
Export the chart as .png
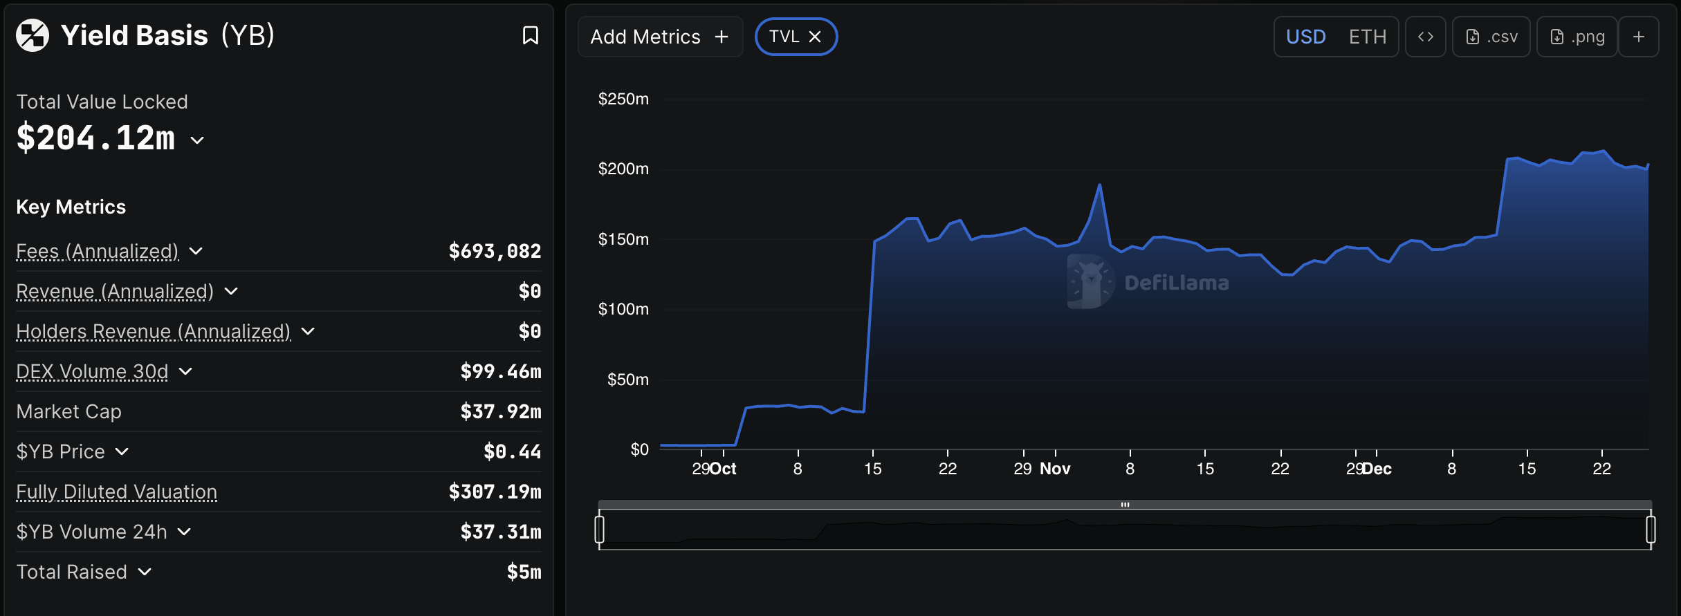[x=1577, y=37]
